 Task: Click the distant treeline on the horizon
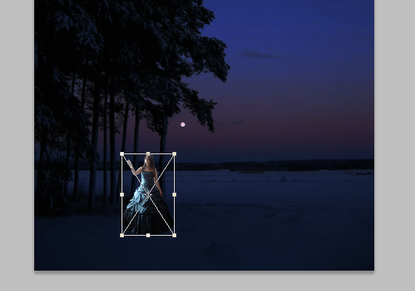pyautogui.click(x=275, y=165)
